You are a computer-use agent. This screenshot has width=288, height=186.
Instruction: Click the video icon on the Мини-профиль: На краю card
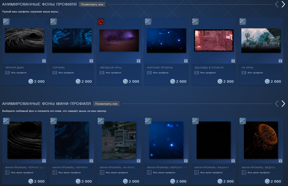(x=138, y=161)
